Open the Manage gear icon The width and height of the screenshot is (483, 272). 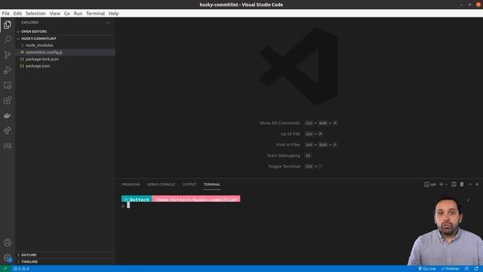8,258
